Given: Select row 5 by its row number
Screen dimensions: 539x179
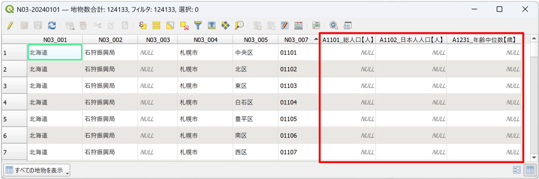Looking at the screenshot, I should coord(14,119).
